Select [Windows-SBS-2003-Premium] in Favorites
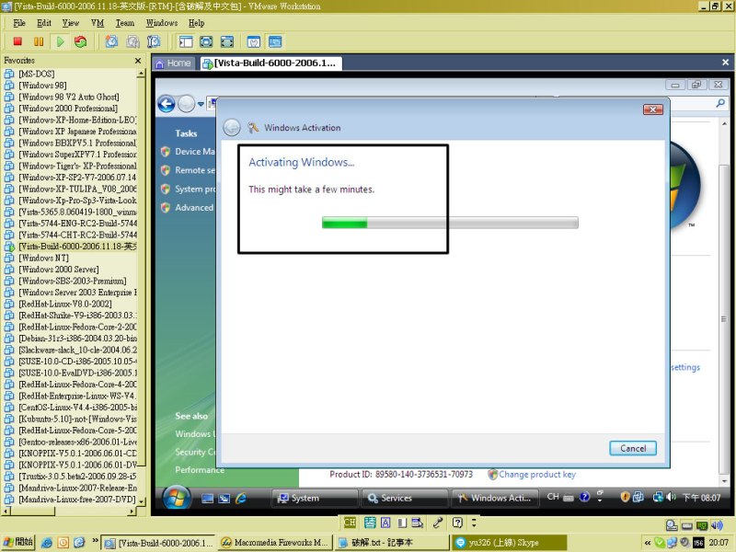 73,282
